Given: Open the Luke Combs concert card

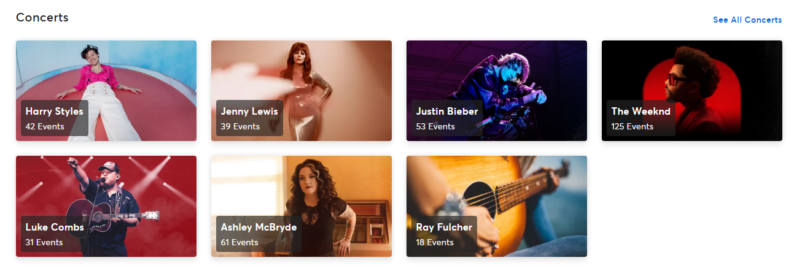Looking at the screenshot, I should pyautogui.click(x=106, y=206).
